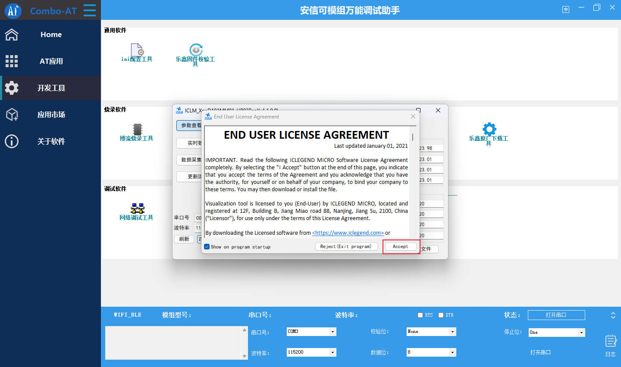621x367 pixels.
Task: Click the 打开串口 status button
Action: point(556,315)
